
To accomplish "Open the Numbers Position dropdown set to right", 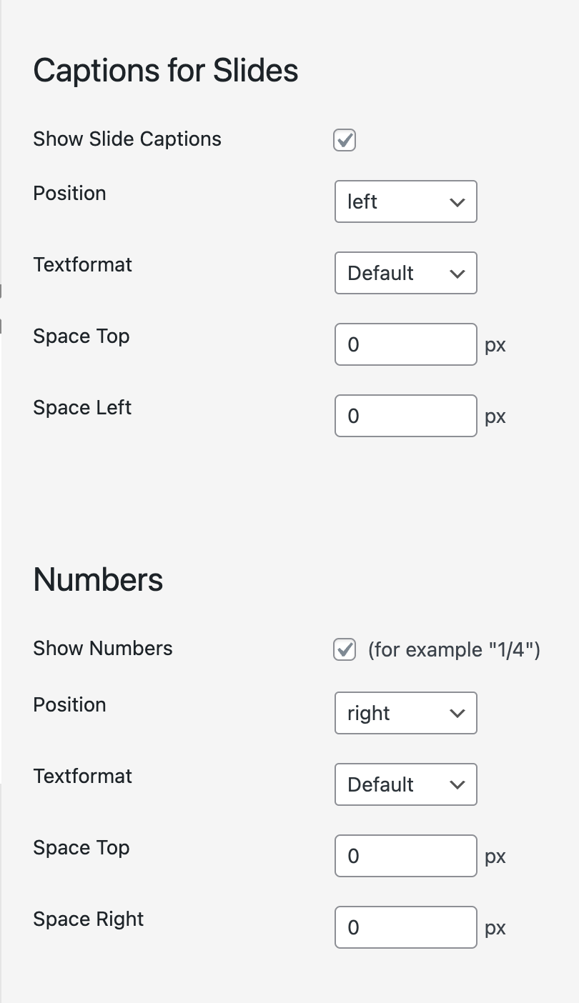I will click(x=405, y=713).
